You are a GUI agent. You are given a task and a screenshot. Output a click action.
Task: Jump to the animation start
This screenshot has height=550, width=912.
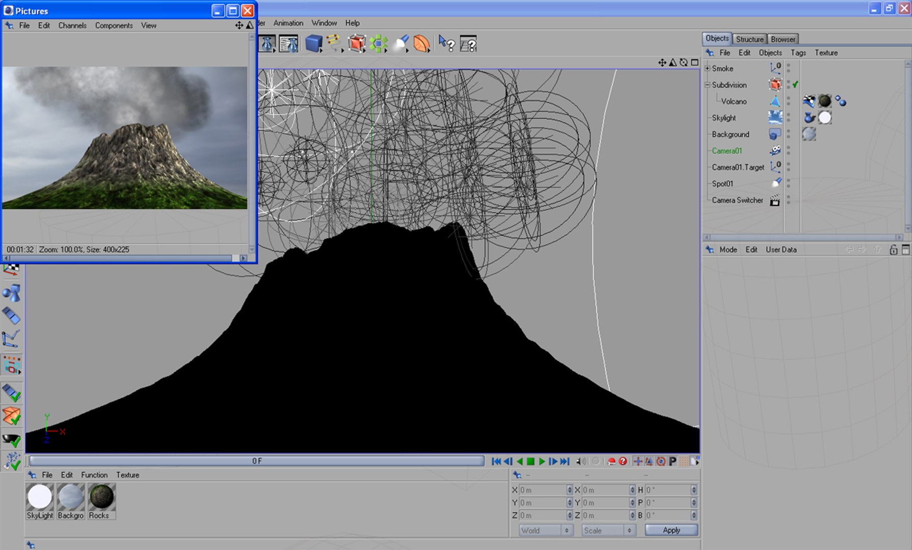point(496,461)
